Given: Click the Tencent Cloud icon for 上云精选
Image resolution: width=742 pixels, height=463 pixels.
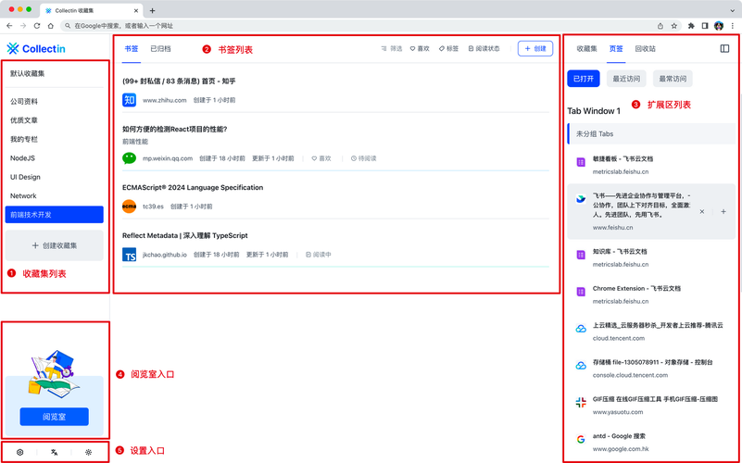Looking at the screenshot, I should coord(581,329).
